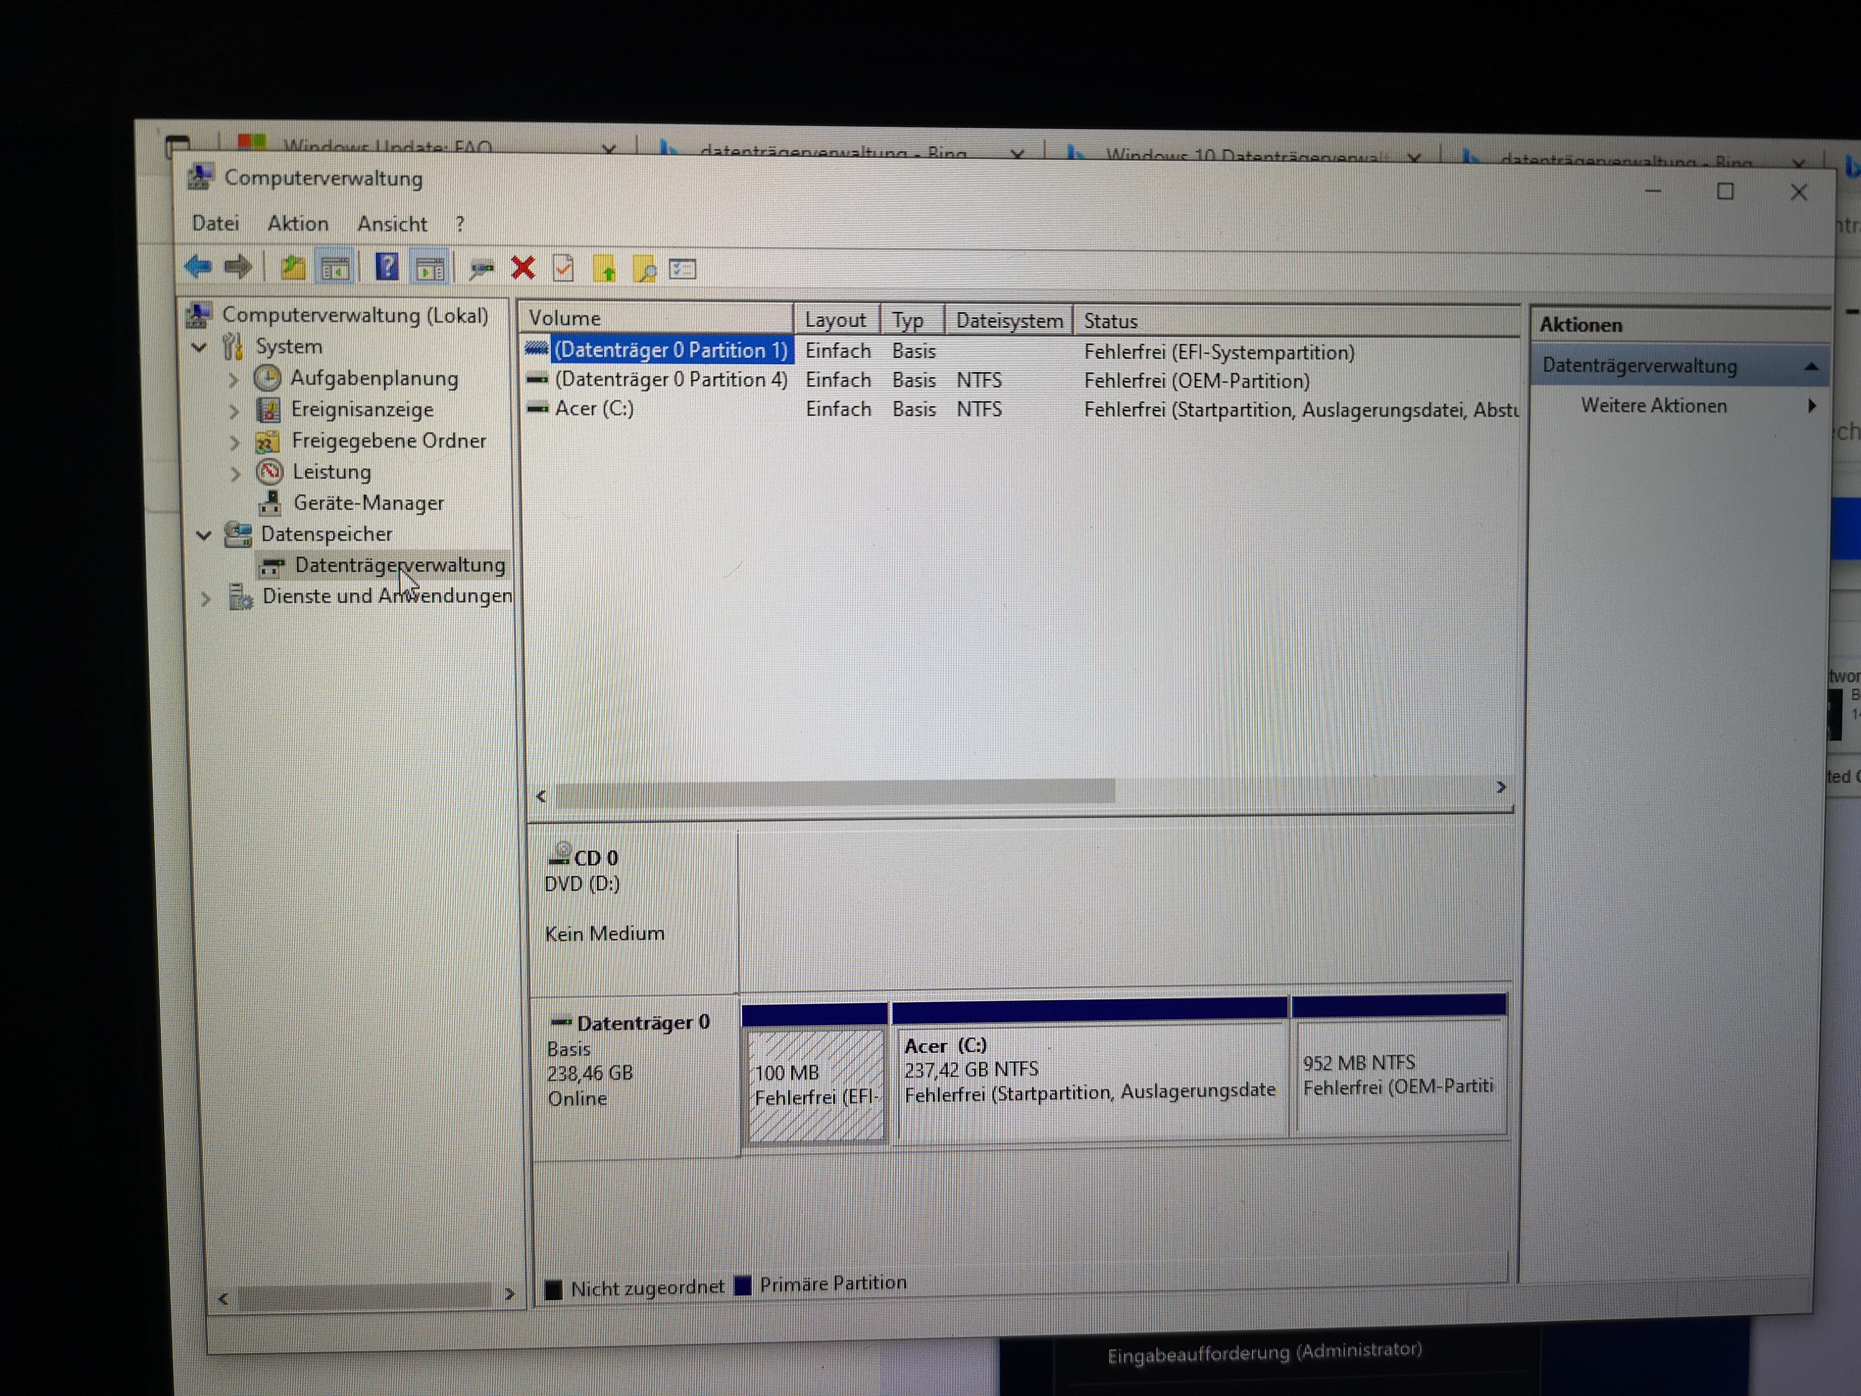The image size is (1861, 1396).
Task: Open the Aktion menu
Action: pyautogui.click(x=298, y=224)
